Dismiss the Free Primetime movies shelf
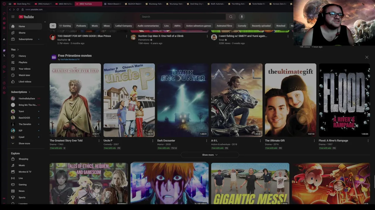 (x=367, y=57)
